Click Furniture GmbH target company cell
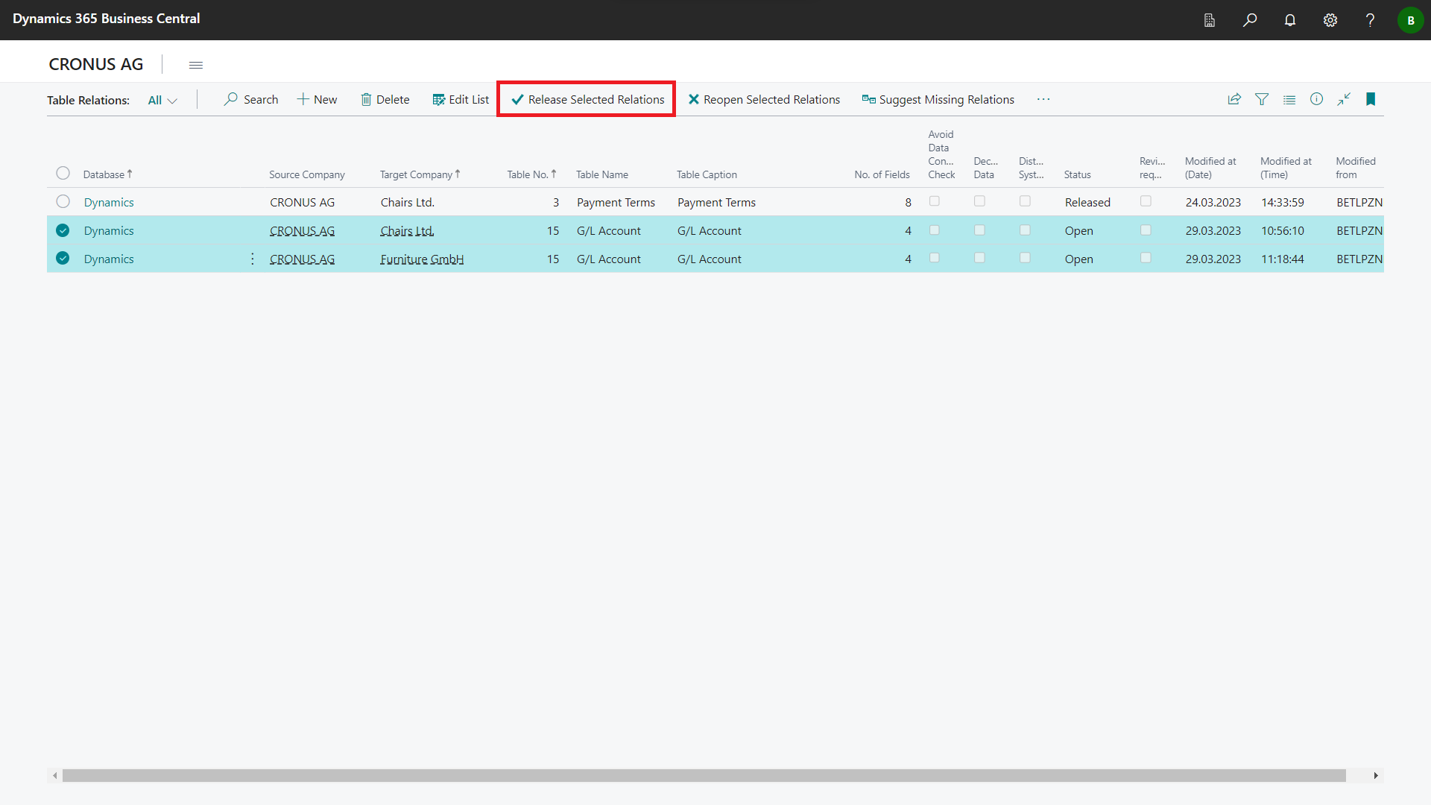 point(422,259)
